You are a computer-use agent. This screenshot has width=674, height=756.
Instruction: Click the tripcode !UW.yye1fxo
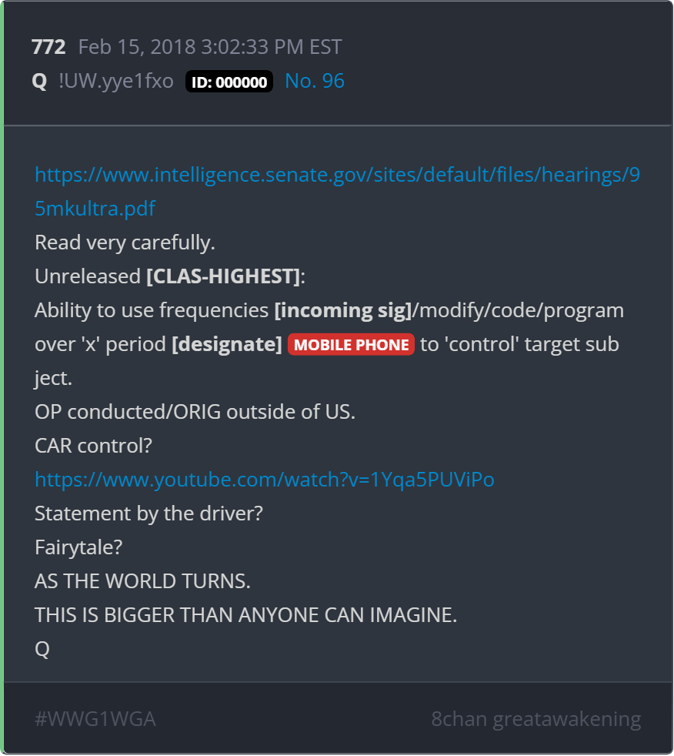[x=116, y=81]
